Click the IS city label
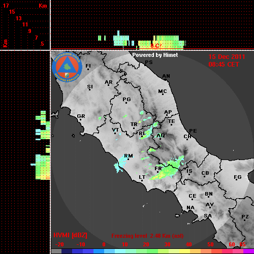 coord(189,171)
